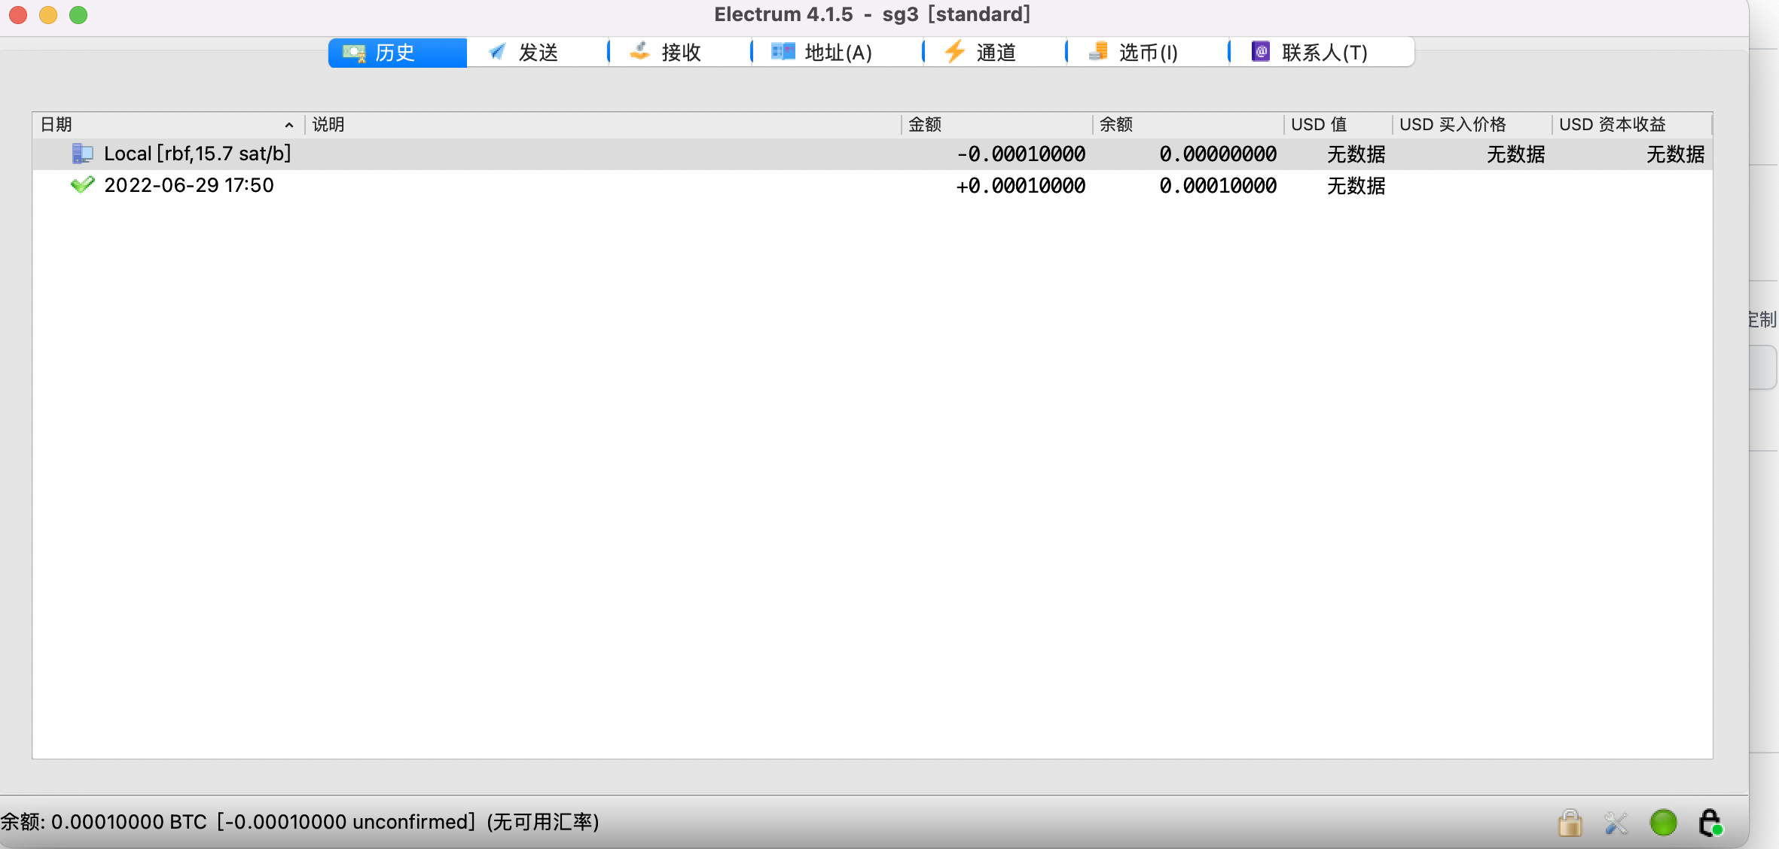Click the green network status indicator

click(1663, 823)
